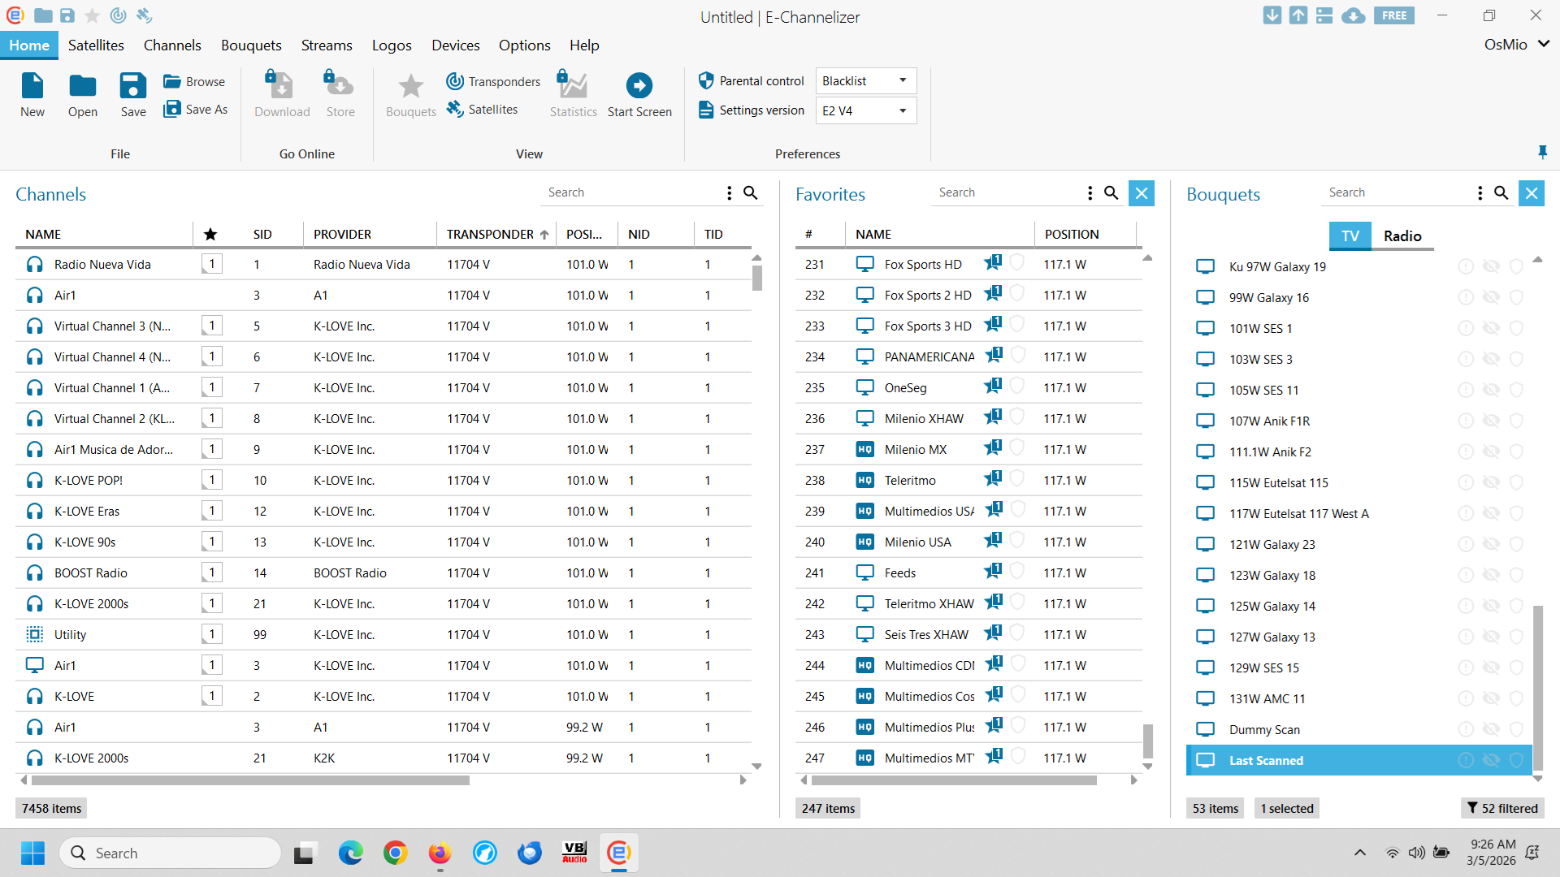Toggle hidden state for 121W Galaxy 23 bouquet

pos(1491,544)
